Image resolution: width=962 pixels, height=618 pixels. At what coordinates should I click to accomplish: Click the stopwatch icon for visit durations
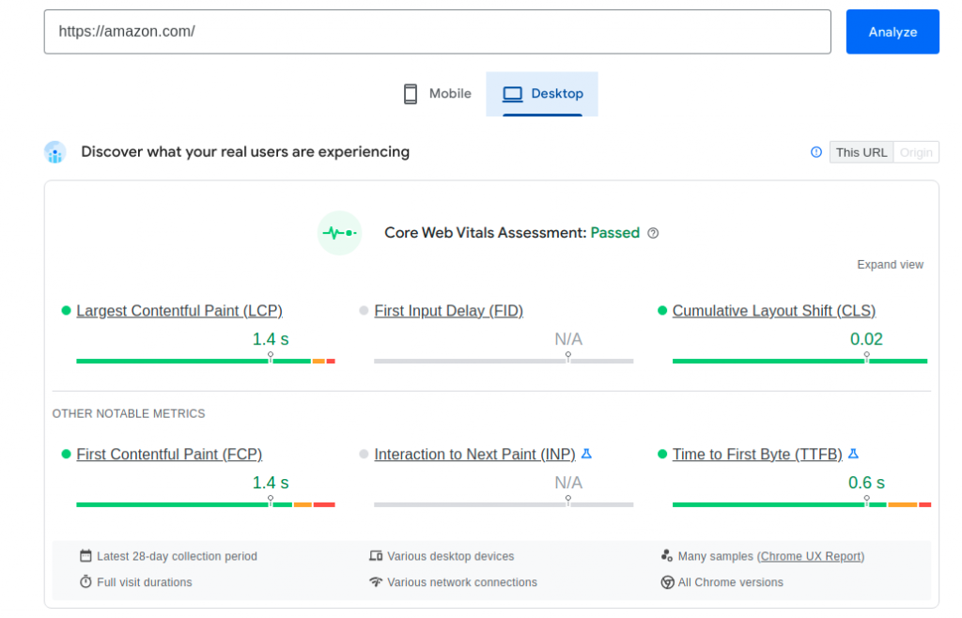click(x=85, y=581)
